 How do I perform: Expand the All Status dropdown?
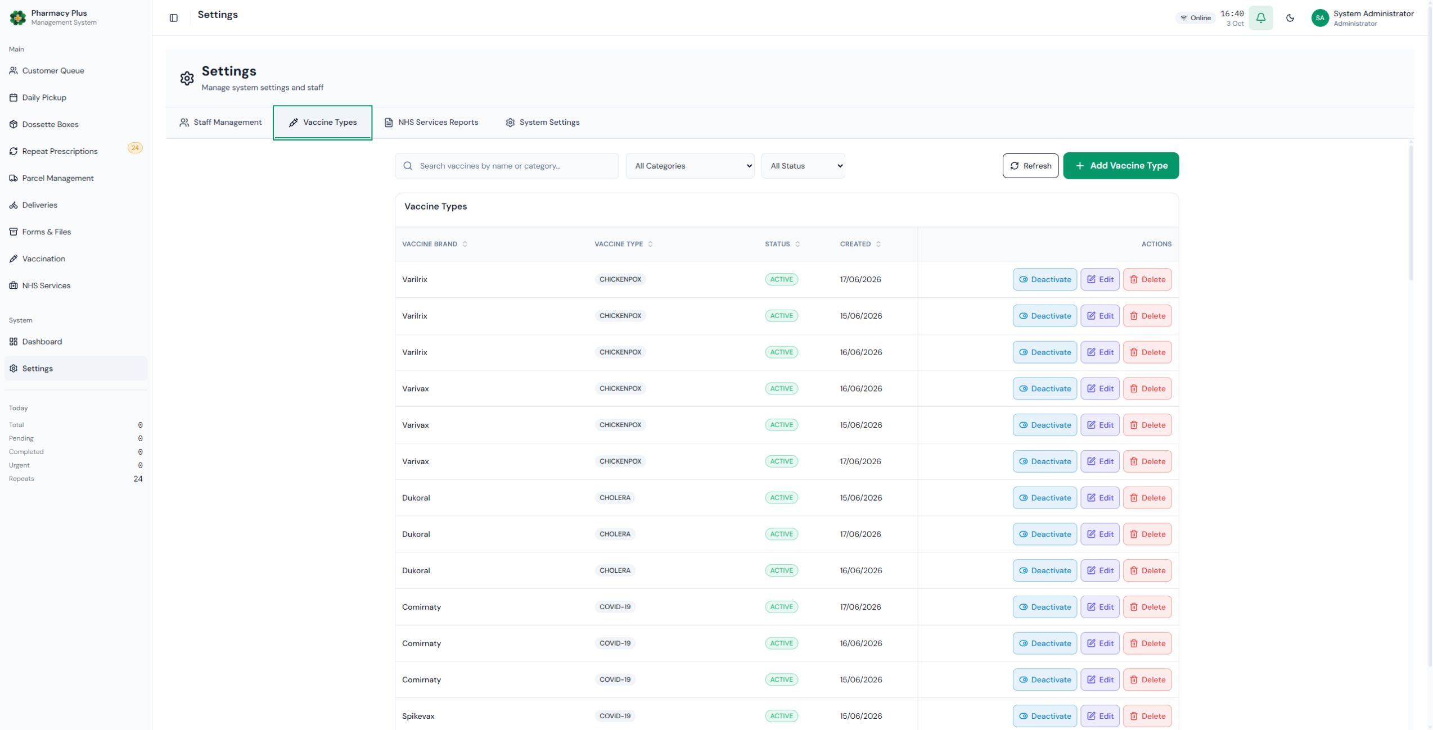803,166
